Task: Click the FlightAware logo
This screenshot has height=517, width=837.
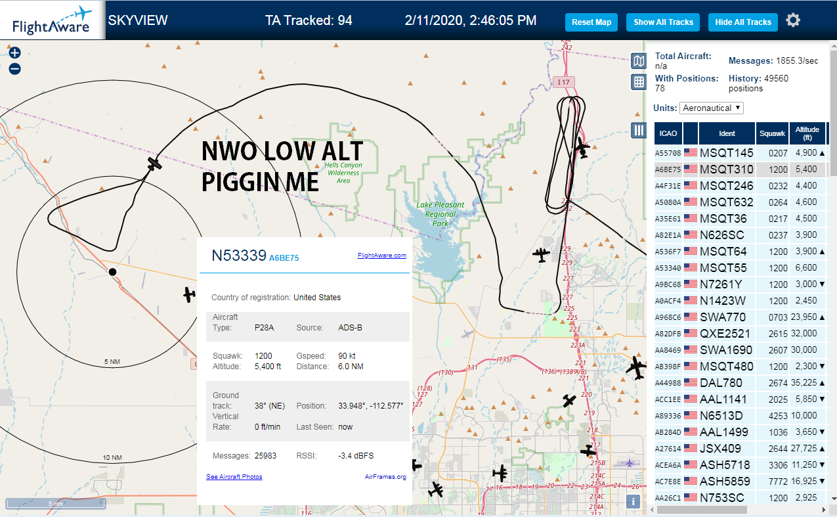Action: tap(53, 20)
